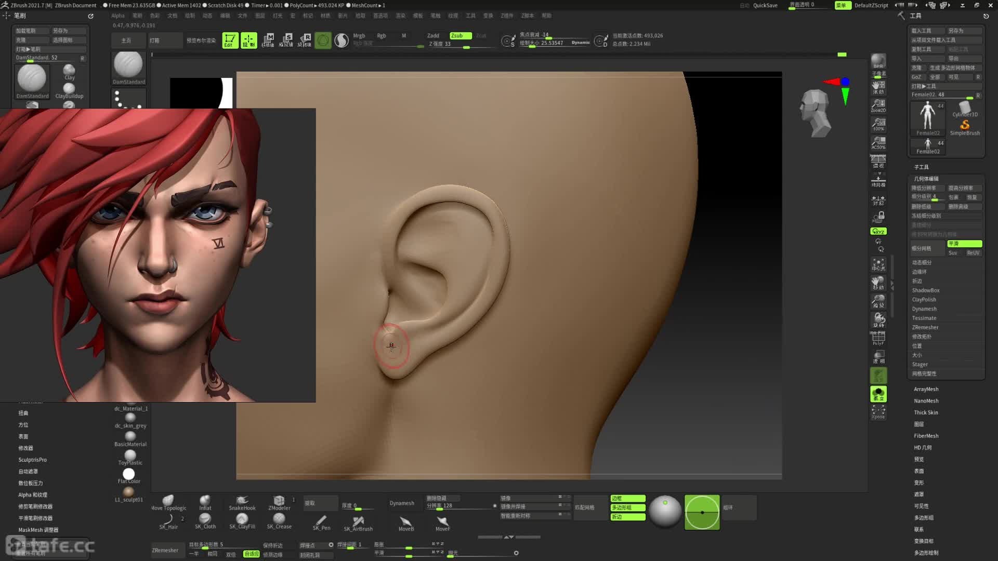998x561 pixels.
Task: Select the Scale gizmo (S) tool
Action: (286, 40)
